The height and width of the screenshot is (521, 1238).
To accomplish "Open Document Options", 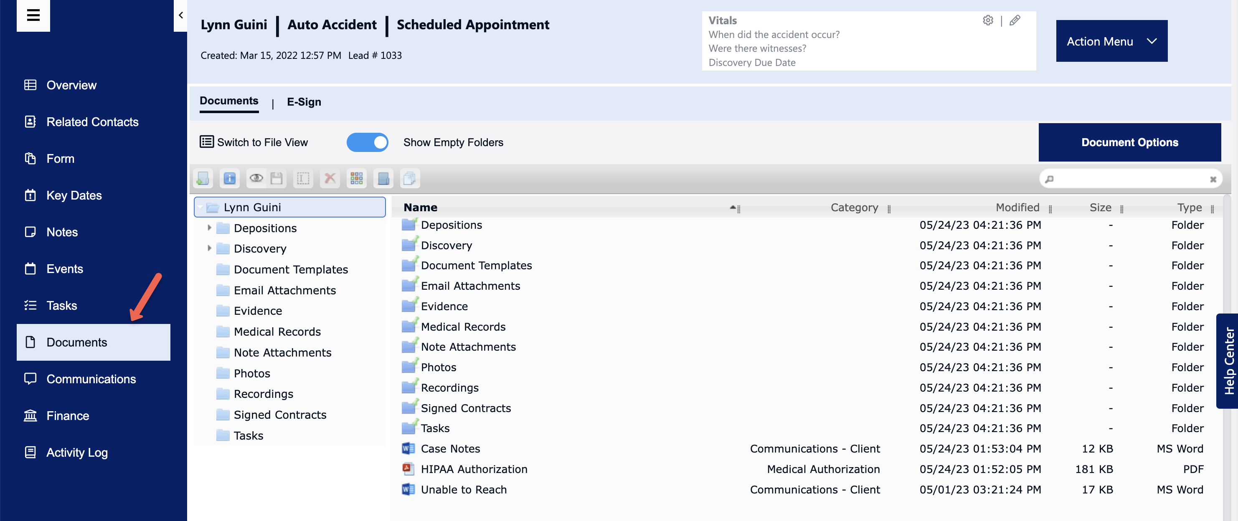I will [x=1129, y=142].
